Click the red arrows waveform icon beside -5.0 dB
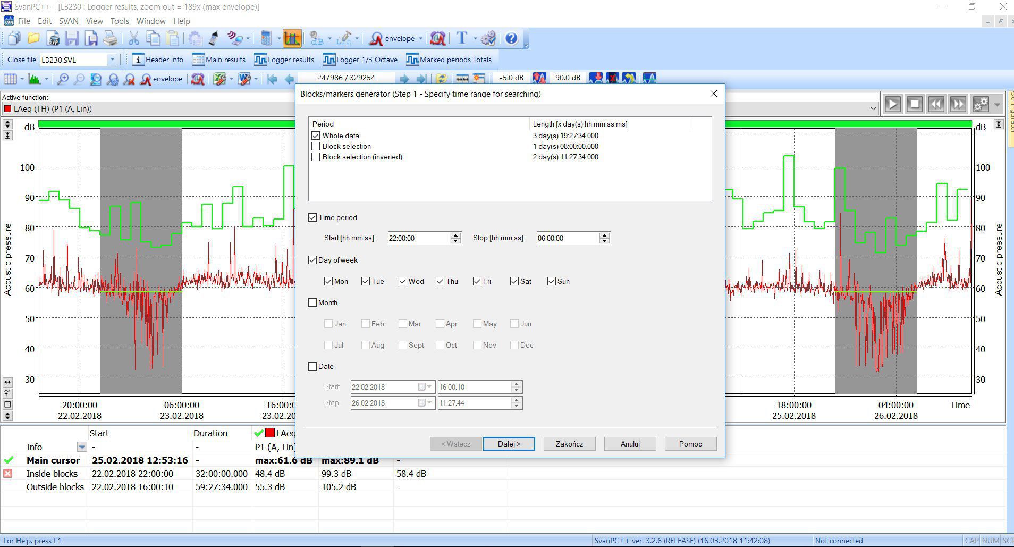Viewport: 1014px width, 547px height. coord(539,78)
